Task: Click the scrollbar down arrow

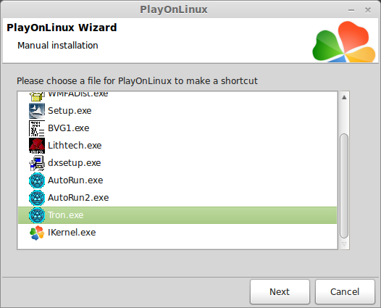Action: tap(344, 244)
